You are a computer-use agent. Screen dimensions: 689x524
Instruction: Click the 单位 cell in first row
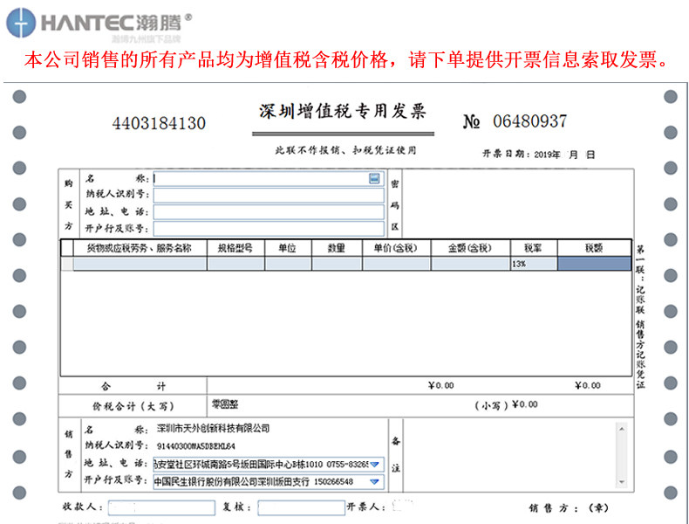pos(288,264)
